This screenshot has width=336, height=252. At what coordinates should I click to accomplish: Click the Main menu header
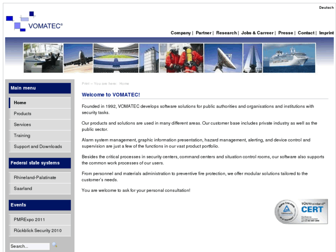coord(40,88)
